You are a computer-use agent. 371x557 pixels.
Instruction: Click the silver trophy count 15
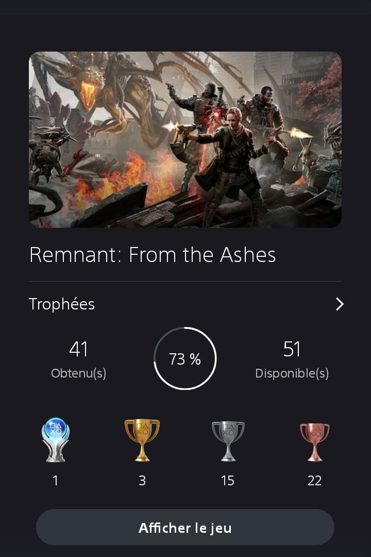click(x=228, y=481)
